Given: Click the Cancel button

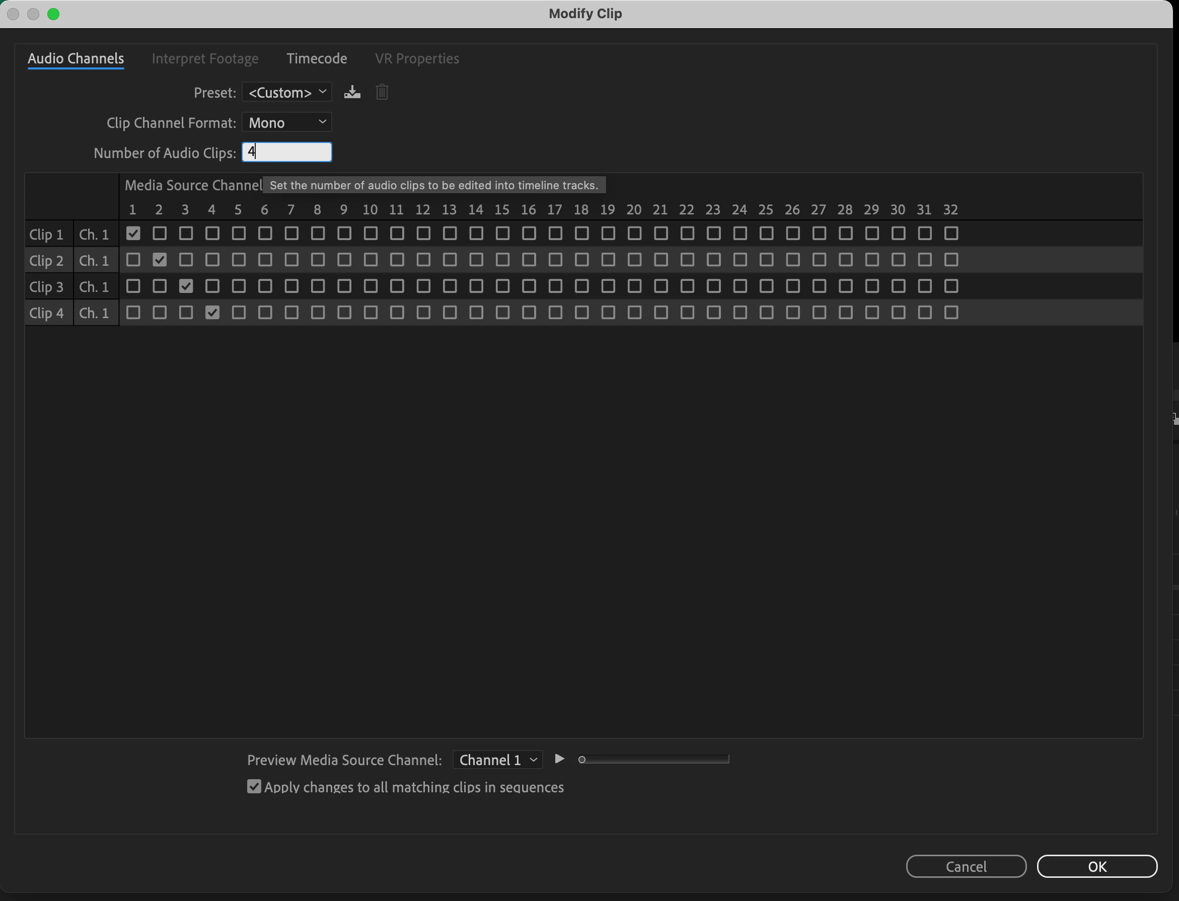Looking at the screenshot, I should click(x=966, y=866).
